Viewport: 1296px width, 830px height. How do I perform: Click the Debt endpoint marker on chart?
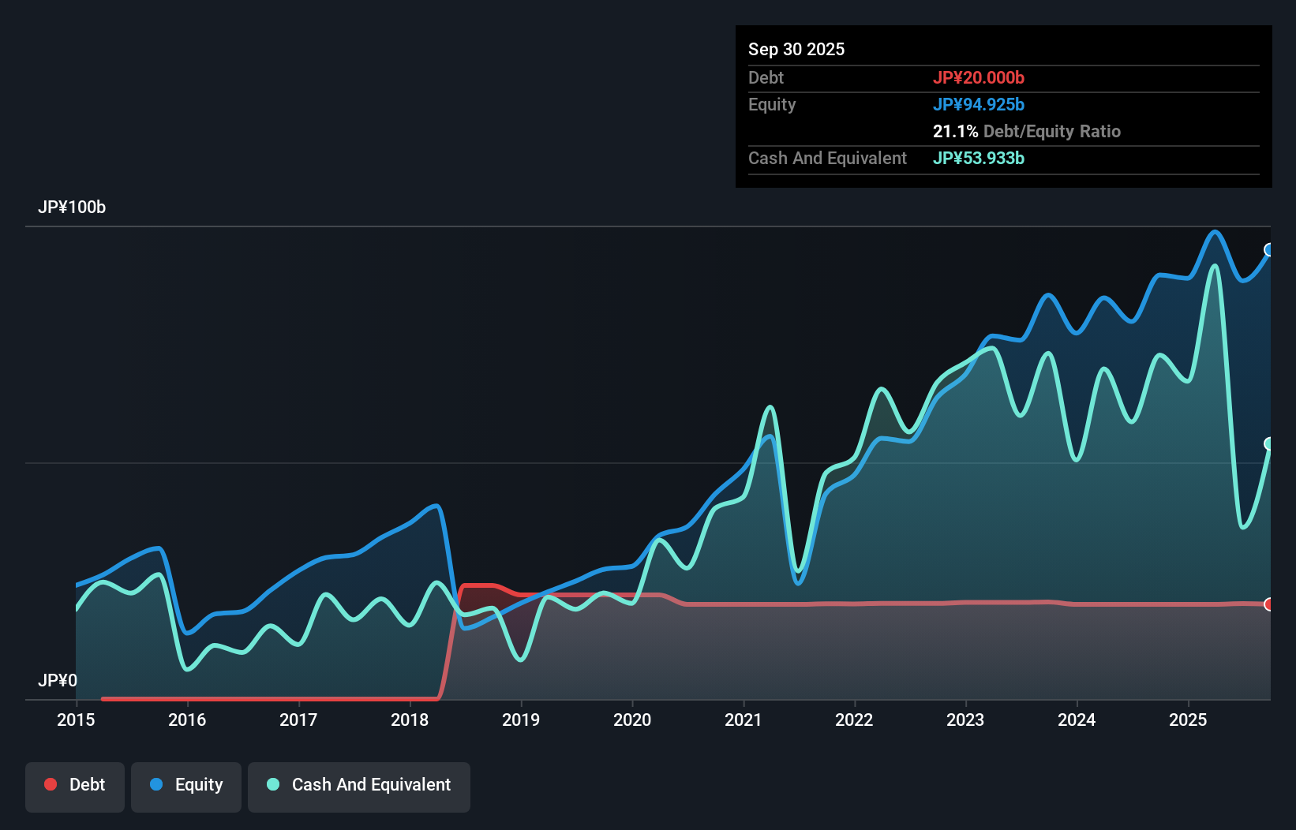coord(1269,604)
